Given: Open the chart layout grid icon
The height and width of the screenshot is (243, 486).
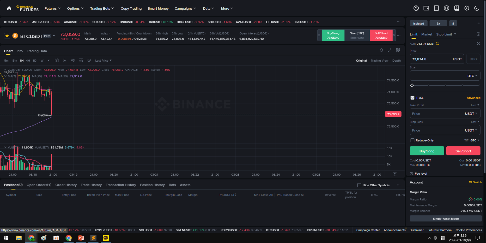Looking at the screenshot, I should 398,50.
